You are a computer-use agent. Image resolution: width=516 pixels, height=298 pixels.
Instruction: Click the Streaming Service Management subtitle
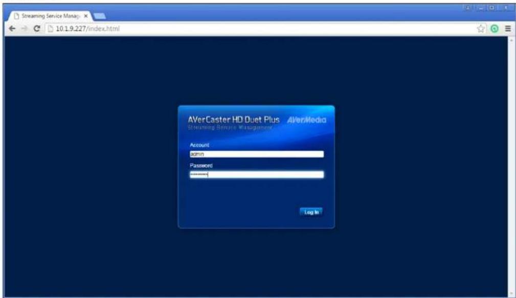pyautogui.click(x=230, y=128)
